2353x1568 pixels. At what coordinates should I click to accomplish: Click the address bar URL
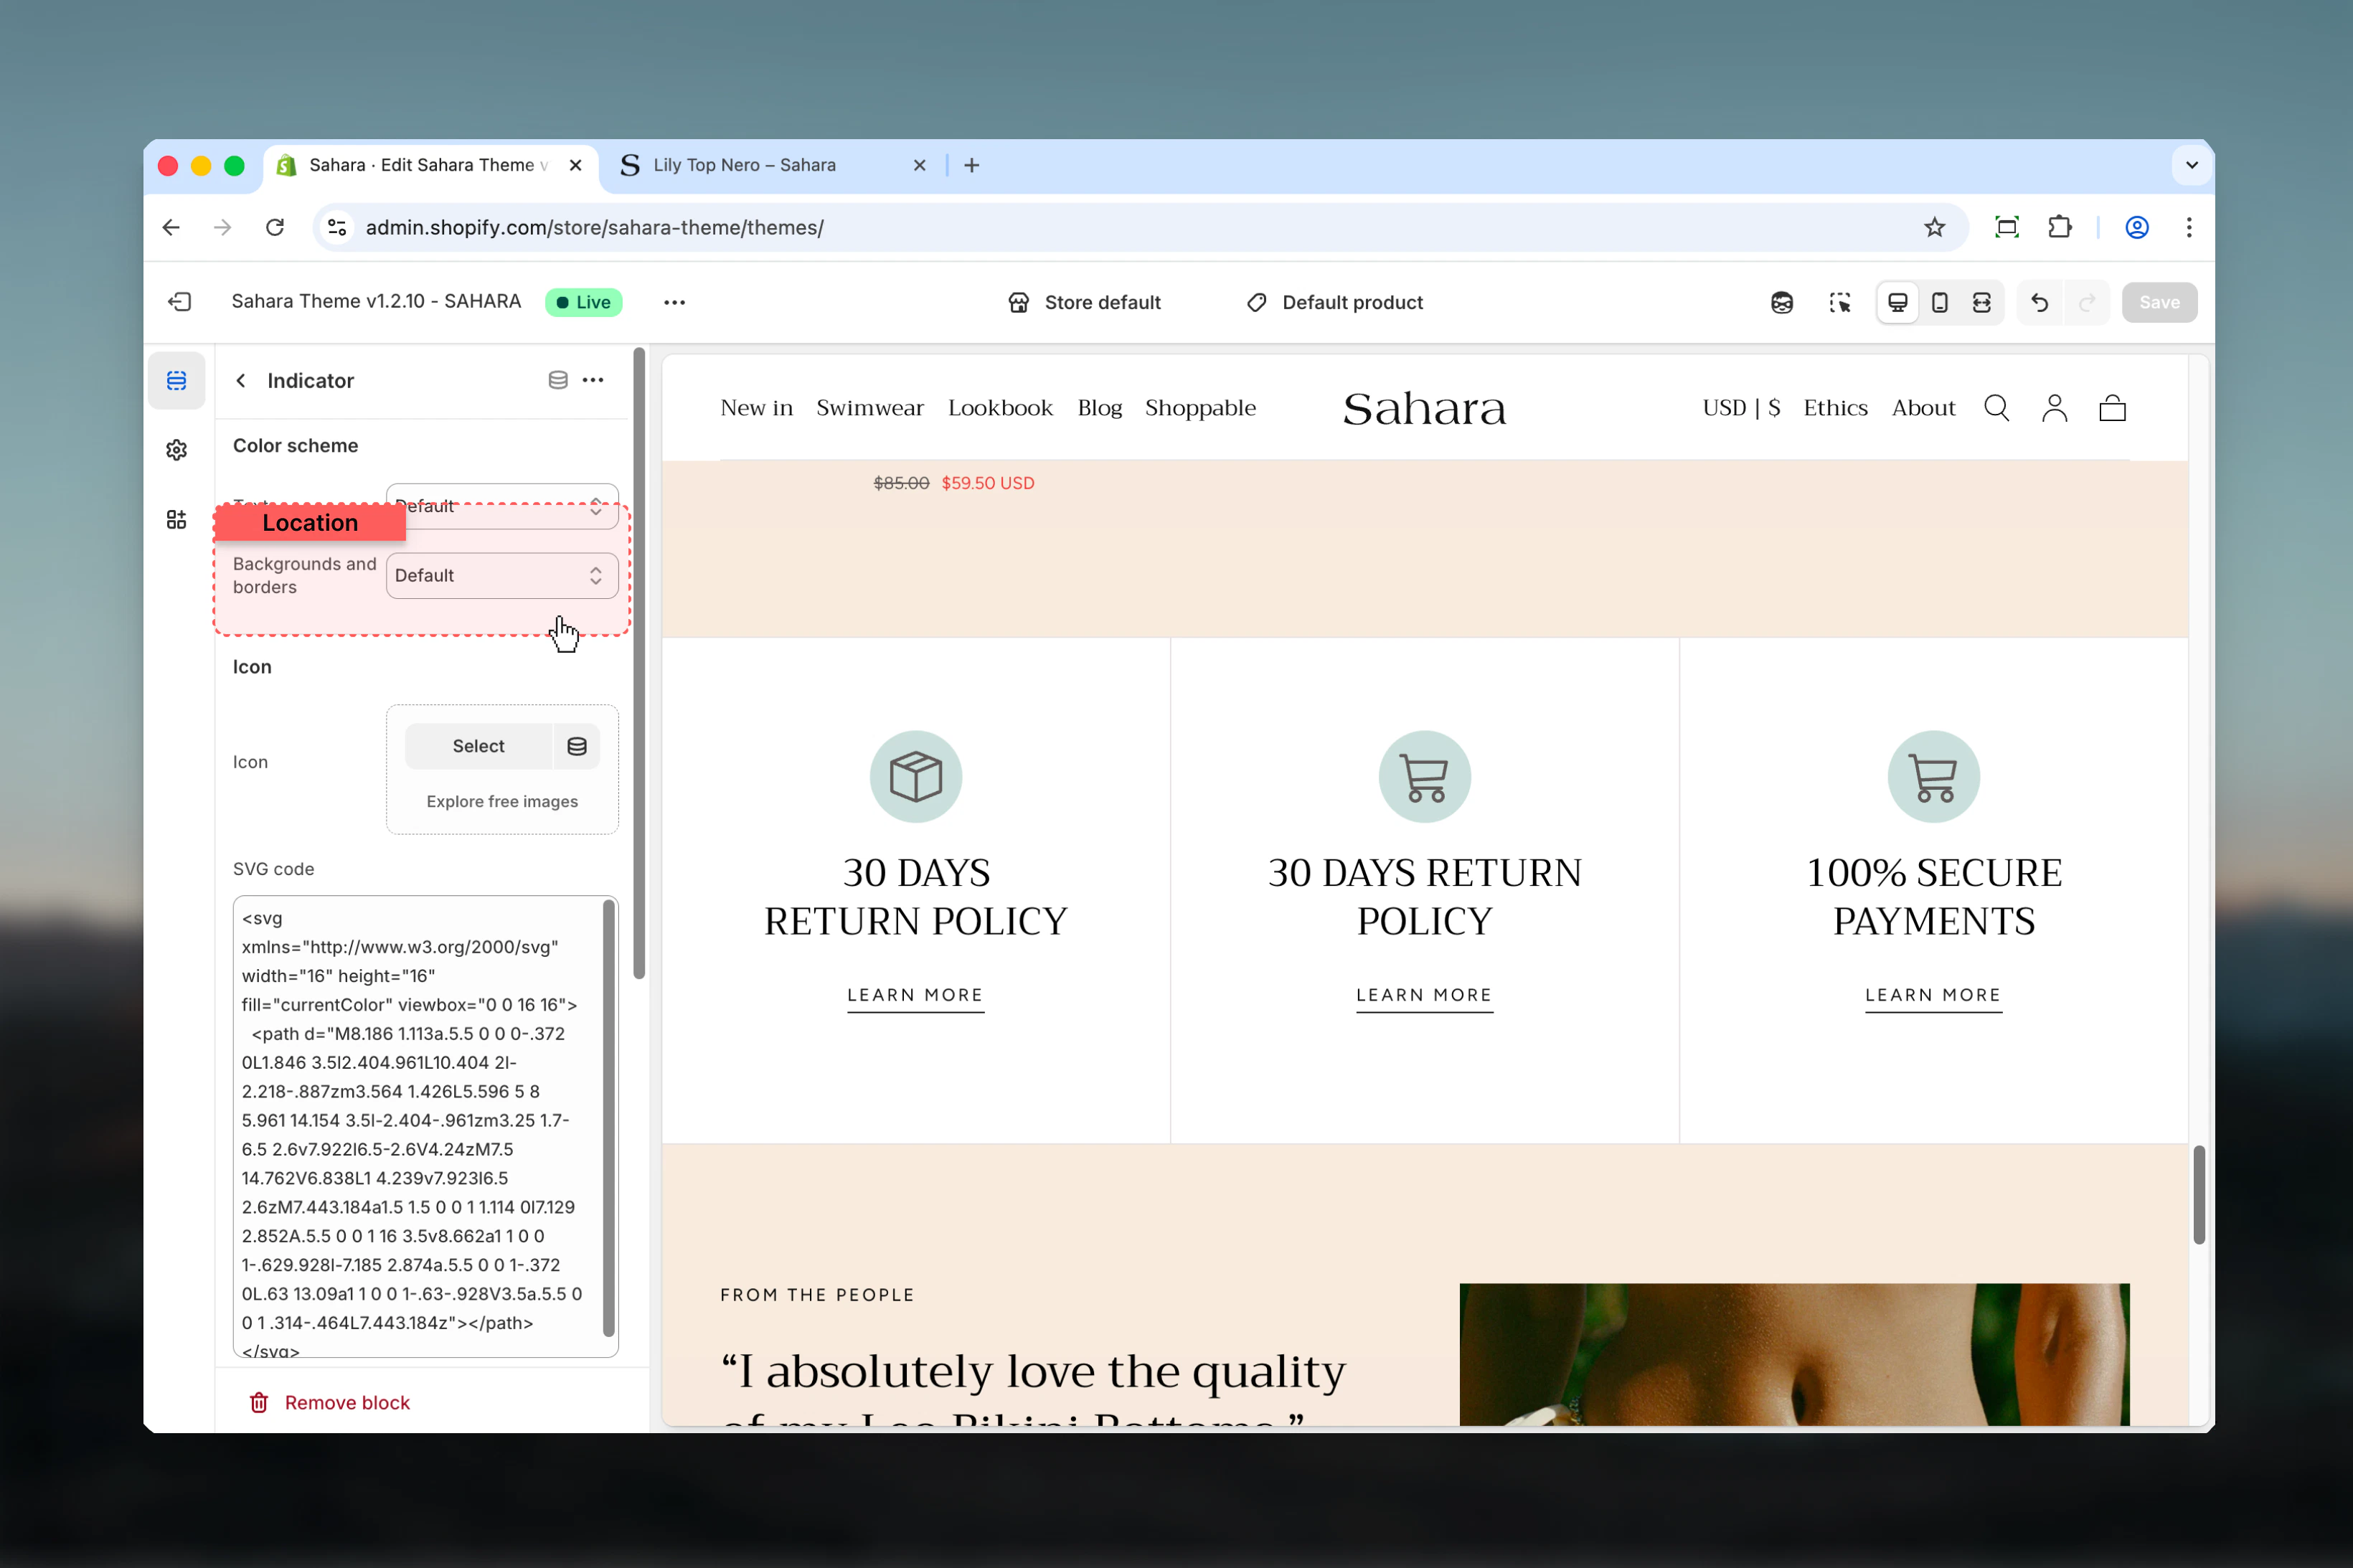[595, 227]
